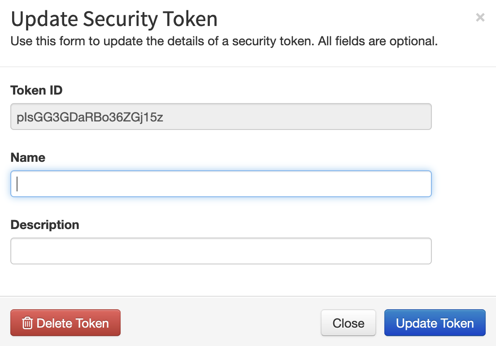
Task: Place cursor at the blinking caret in Name
Action: point(17,184)
